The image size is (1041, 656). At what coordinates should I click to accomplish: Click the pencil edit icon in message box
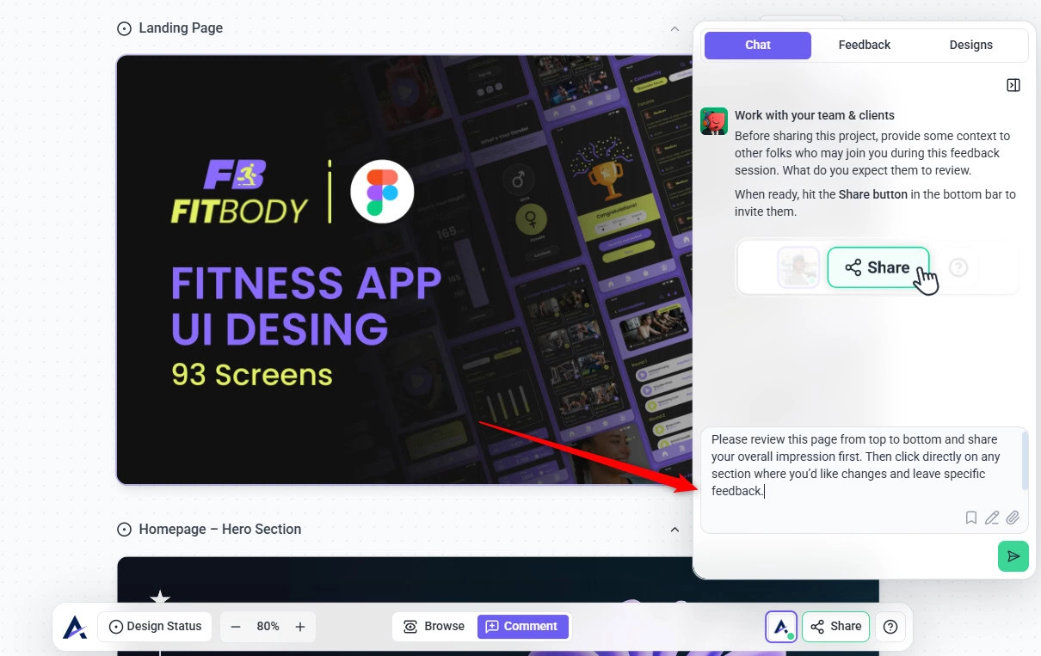(x=992, y=518)
